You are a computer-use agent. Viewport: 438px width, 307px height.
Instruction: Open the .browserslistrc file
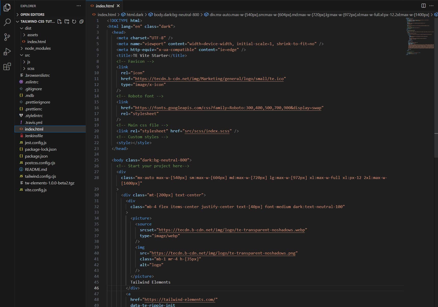point(50,75)
